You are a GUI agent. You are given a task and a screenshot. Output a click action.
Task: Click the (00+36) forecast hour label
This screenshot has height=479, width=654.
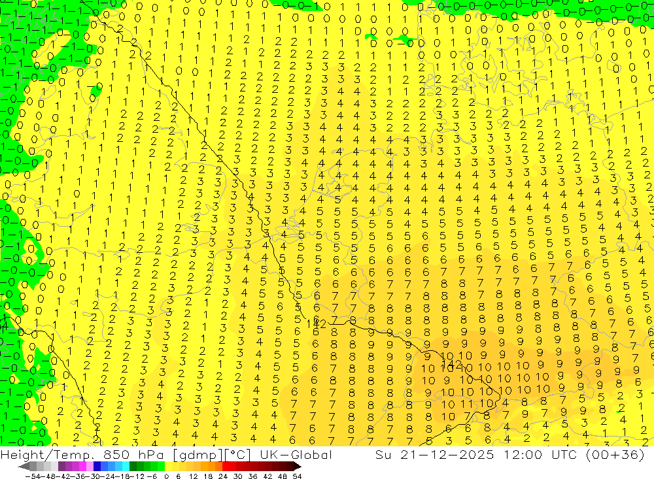pyautogui.click(x=615, y=454)
